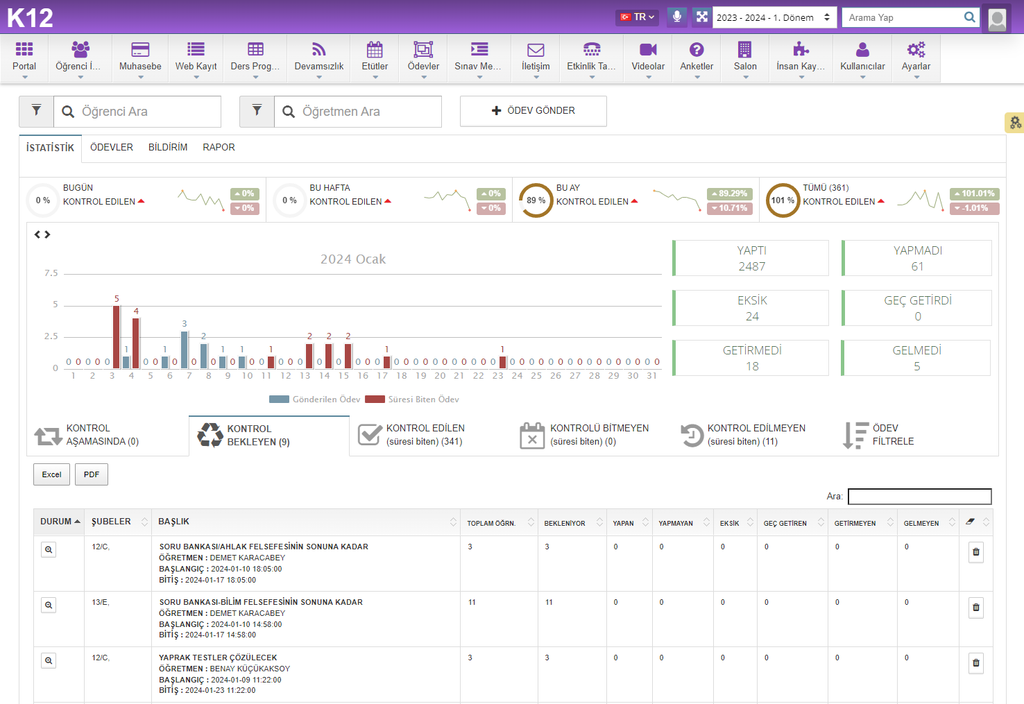
Task: Open the TR language dropdown
Action: [x=637, y=17]
